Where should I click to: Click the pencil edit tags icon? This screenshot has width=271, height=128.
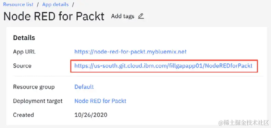[x=141, y=16]
